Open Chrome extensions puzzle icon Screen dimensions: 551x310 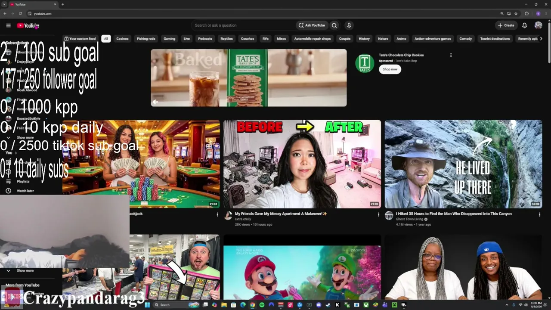coord(526,13)
